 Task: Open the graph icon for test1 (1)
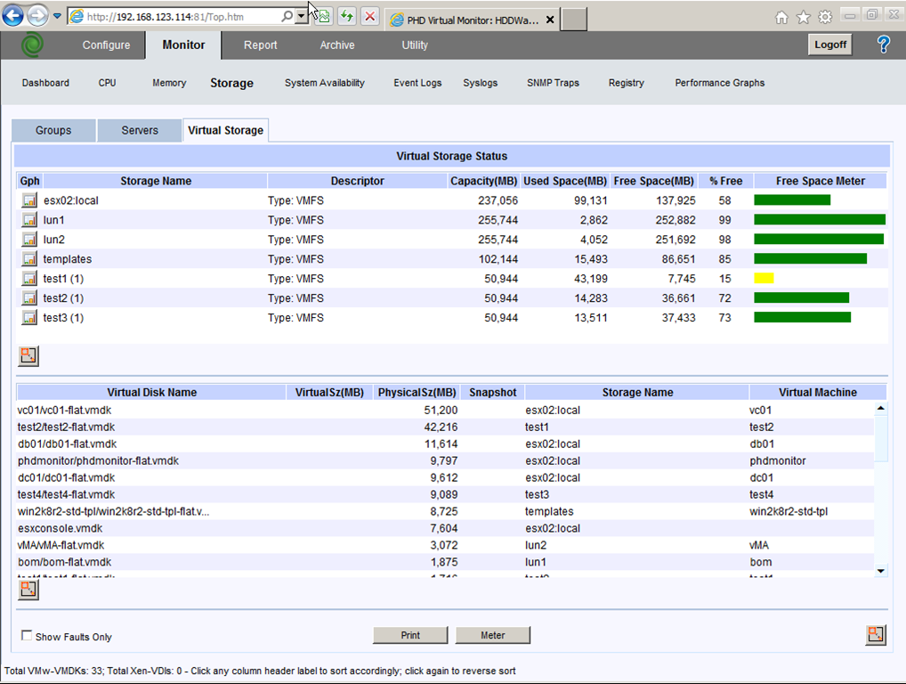(x=29, y=279)
